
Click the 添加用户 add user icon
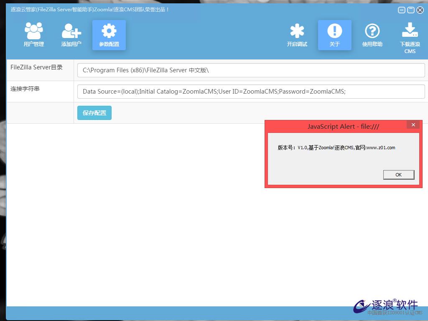71,35
